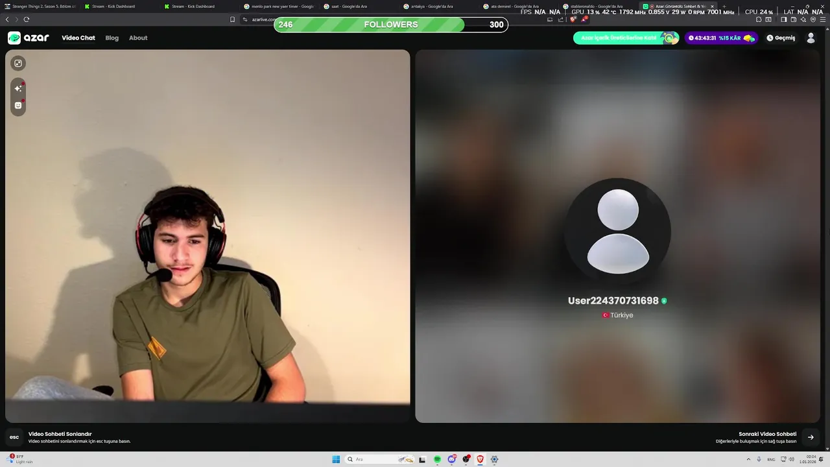Click the Brave Rewards triangle icon

[584, 19]
